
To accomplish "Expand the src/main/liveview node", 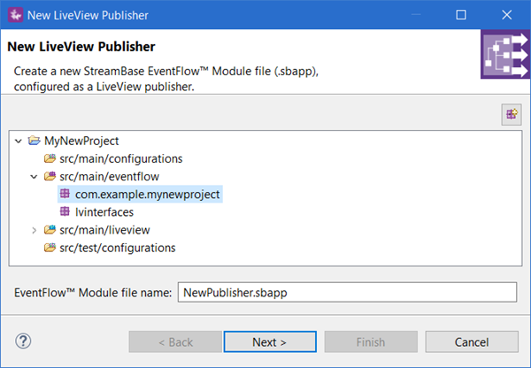I will click(34, 230).
